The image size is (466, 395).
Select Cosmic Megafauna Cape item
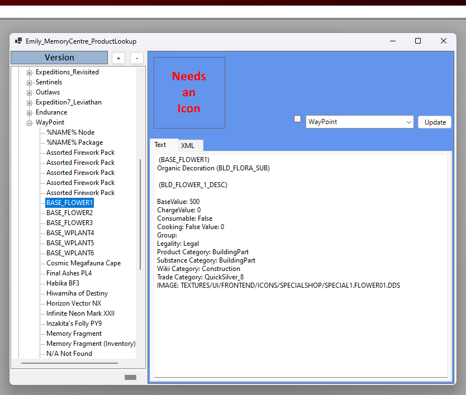[83, 263]
